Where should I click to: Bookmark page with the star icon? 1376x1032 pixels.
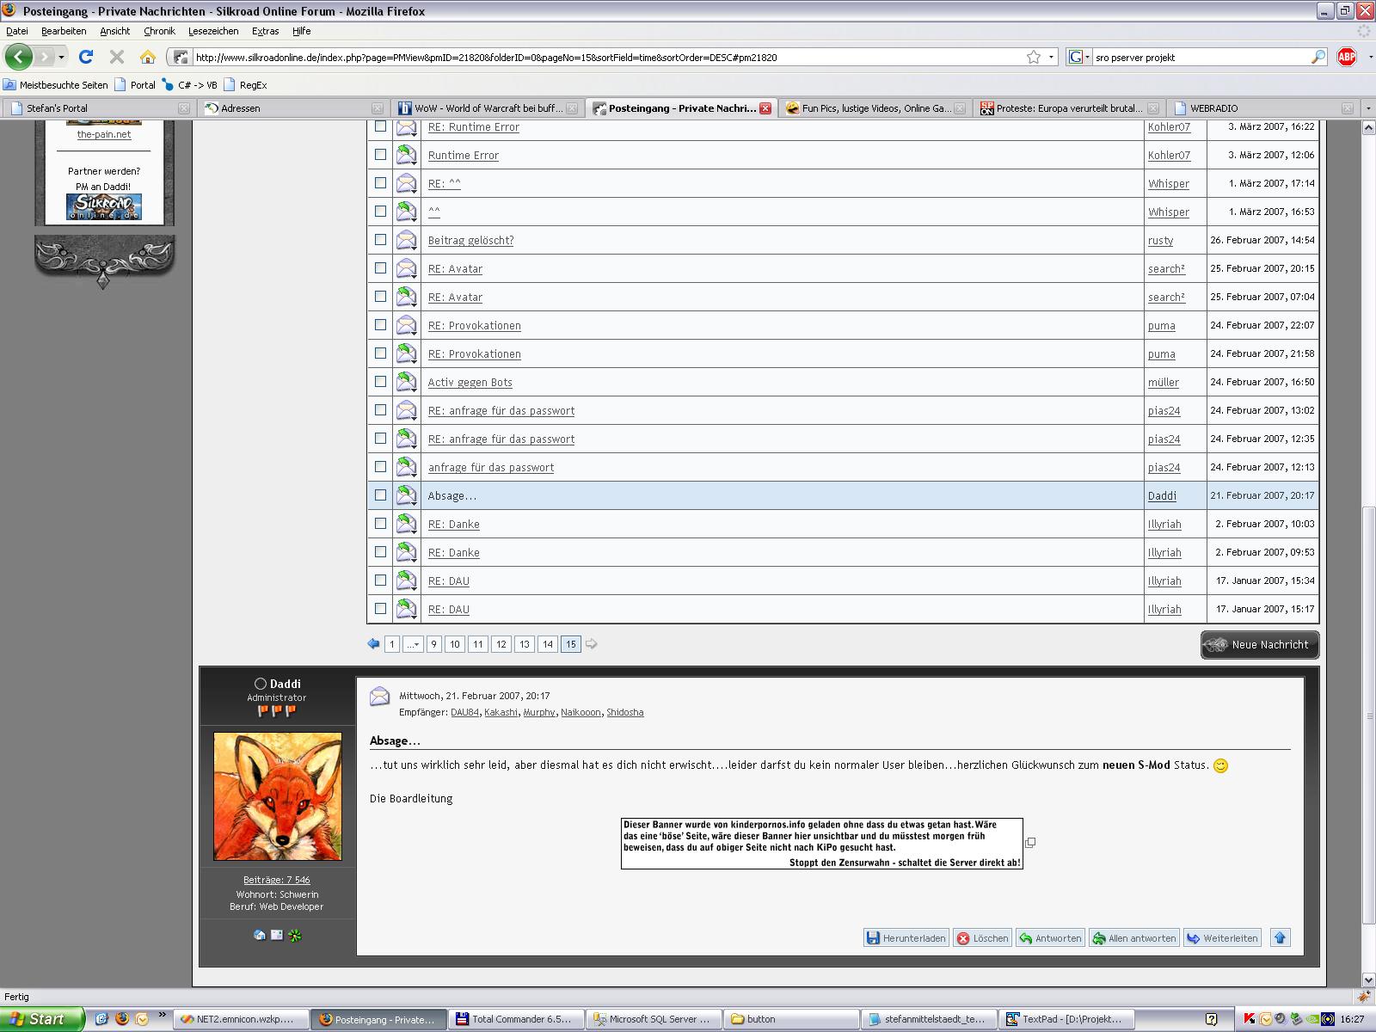tap(1034, 57)
